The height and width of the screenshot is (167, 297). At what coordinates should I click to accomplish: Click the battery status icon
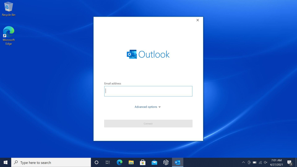[x=255, y=162]
